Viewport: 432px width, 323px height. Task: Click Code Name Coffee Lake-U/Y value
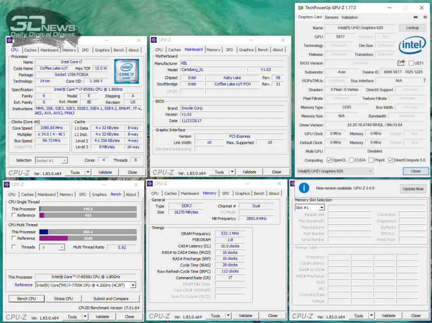click(53, 68)
